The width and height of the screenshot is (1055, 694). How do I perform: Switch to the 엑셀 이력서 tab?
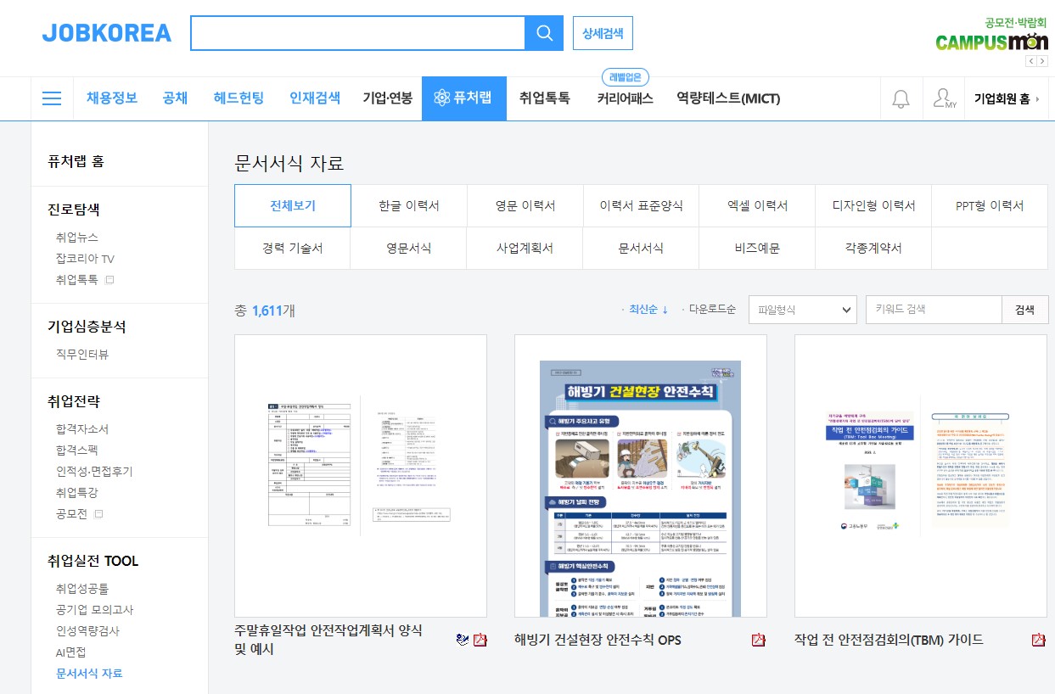[756, 205]
